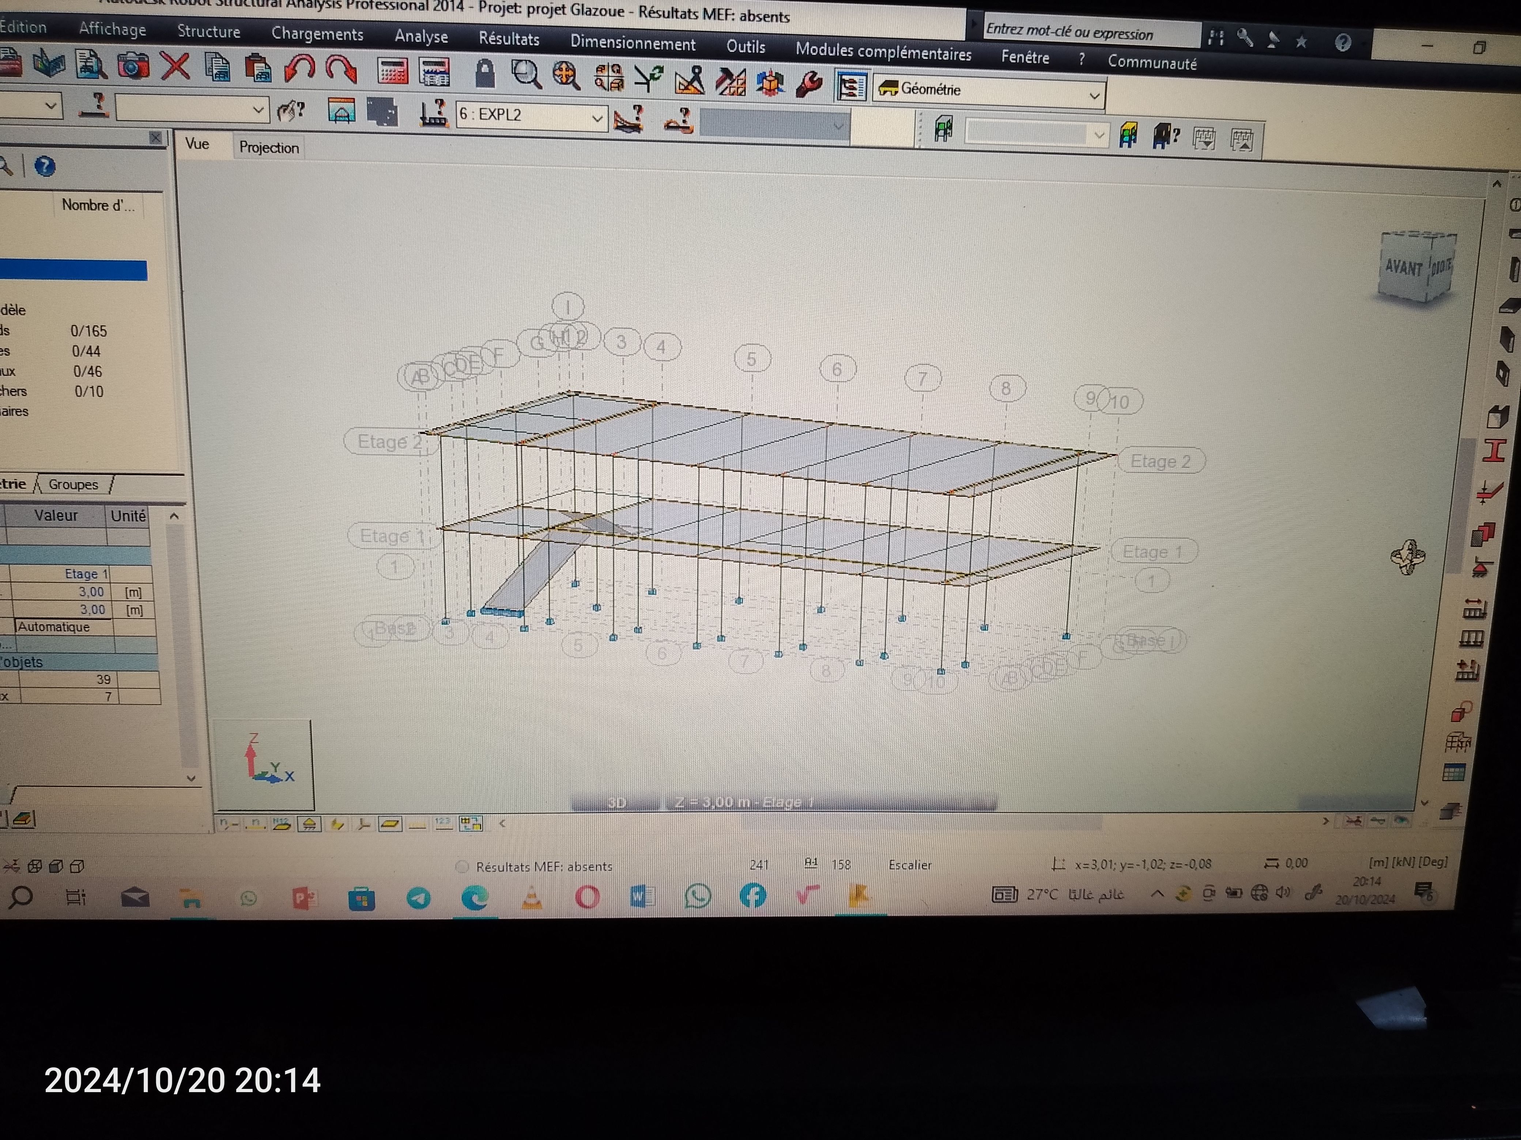This screenshot has height=1140, width=1521.
Task: Open the Chargements menu
Action: click(317, 34)
